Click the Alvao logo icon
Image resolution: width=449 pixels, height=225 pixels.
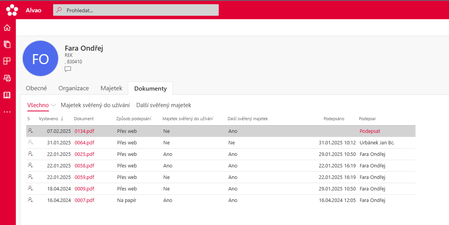(12, 10)
